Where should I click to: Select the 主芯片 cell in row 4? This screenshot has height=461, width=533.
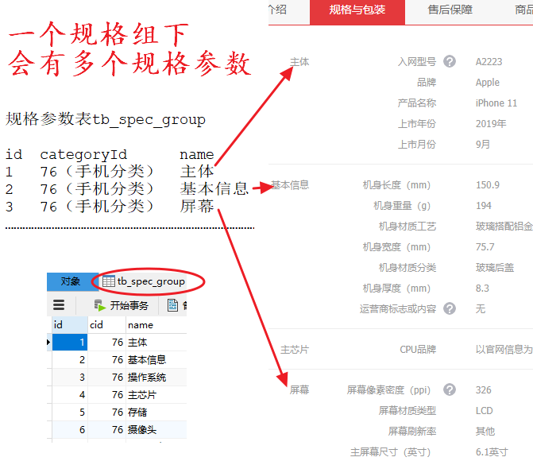tap(142, 395)
